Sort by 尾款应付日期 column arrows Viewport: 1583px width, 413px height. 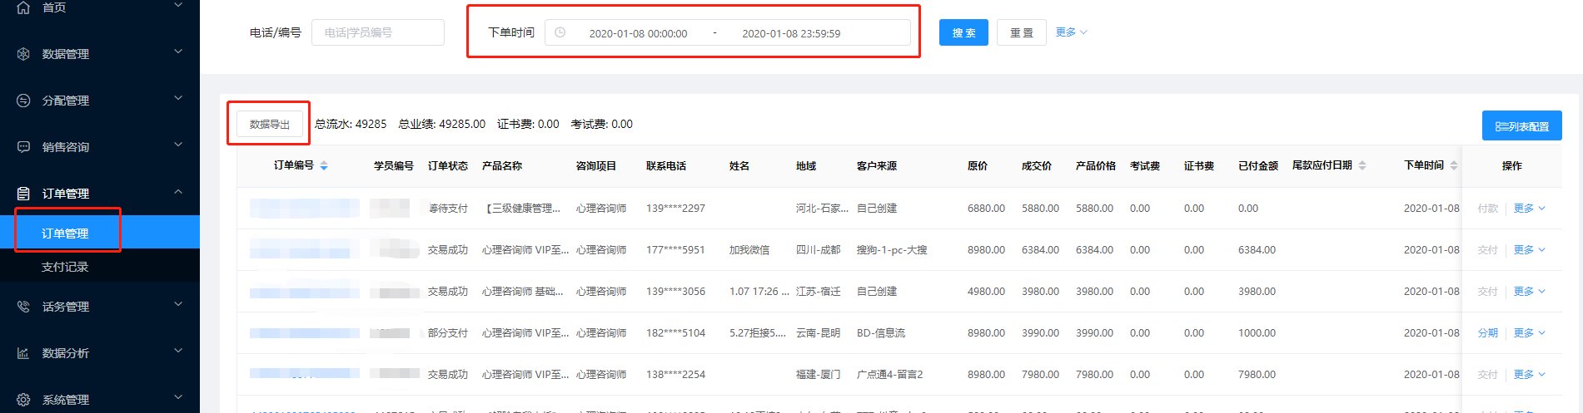click(x=1362, y=165)
